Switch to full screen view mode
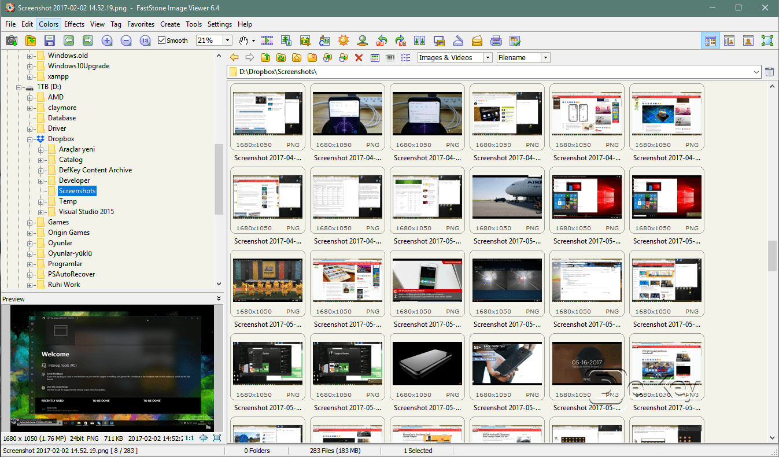Image resolution: width=779 pixels, height=457 pixels. (x=767, y=40)
